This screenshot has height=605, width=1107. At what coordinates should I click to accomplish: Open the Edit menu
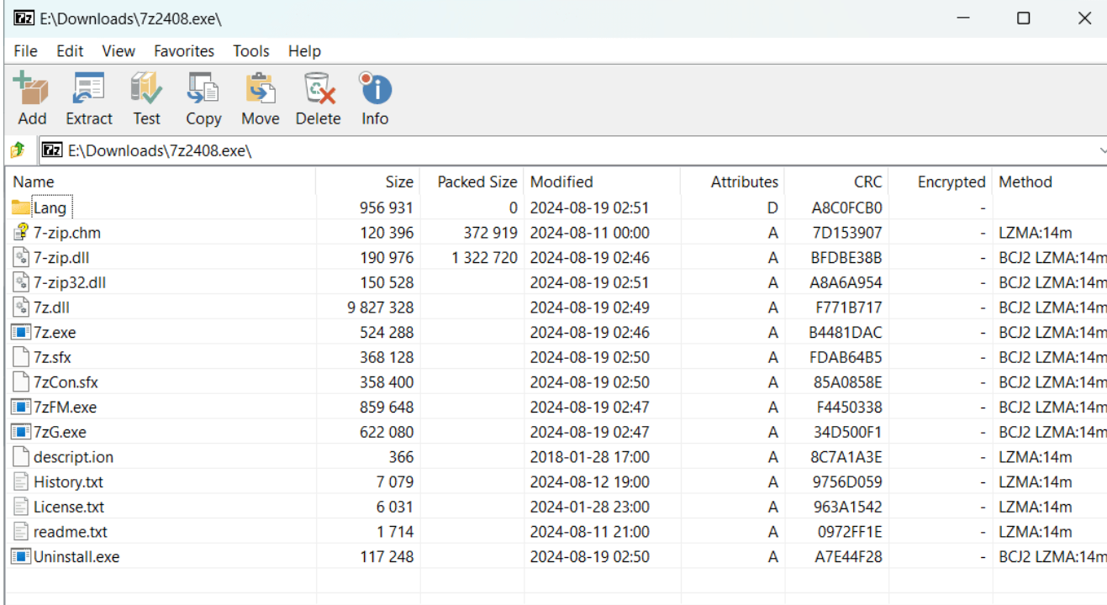70,51
